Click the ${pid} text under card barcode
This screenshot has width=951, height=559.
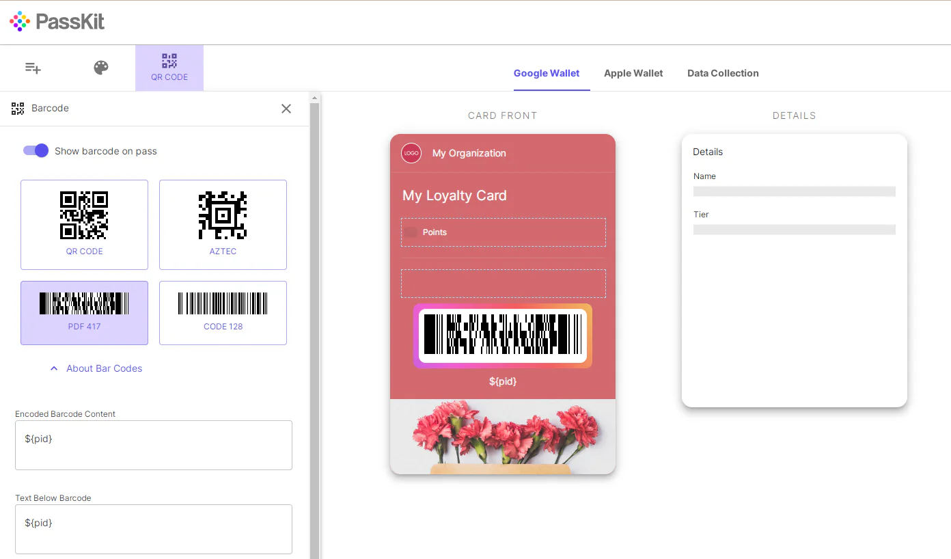pos(503,381)
